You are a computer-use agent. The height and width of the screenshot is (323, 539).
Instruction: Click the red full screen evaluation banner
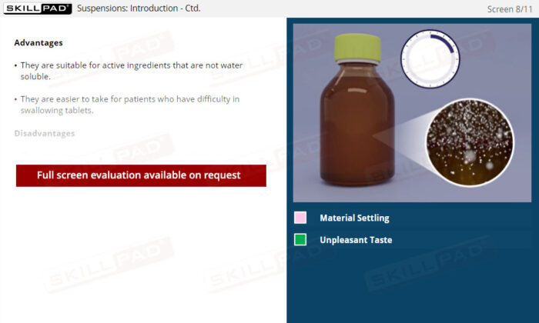coord(141,175)
